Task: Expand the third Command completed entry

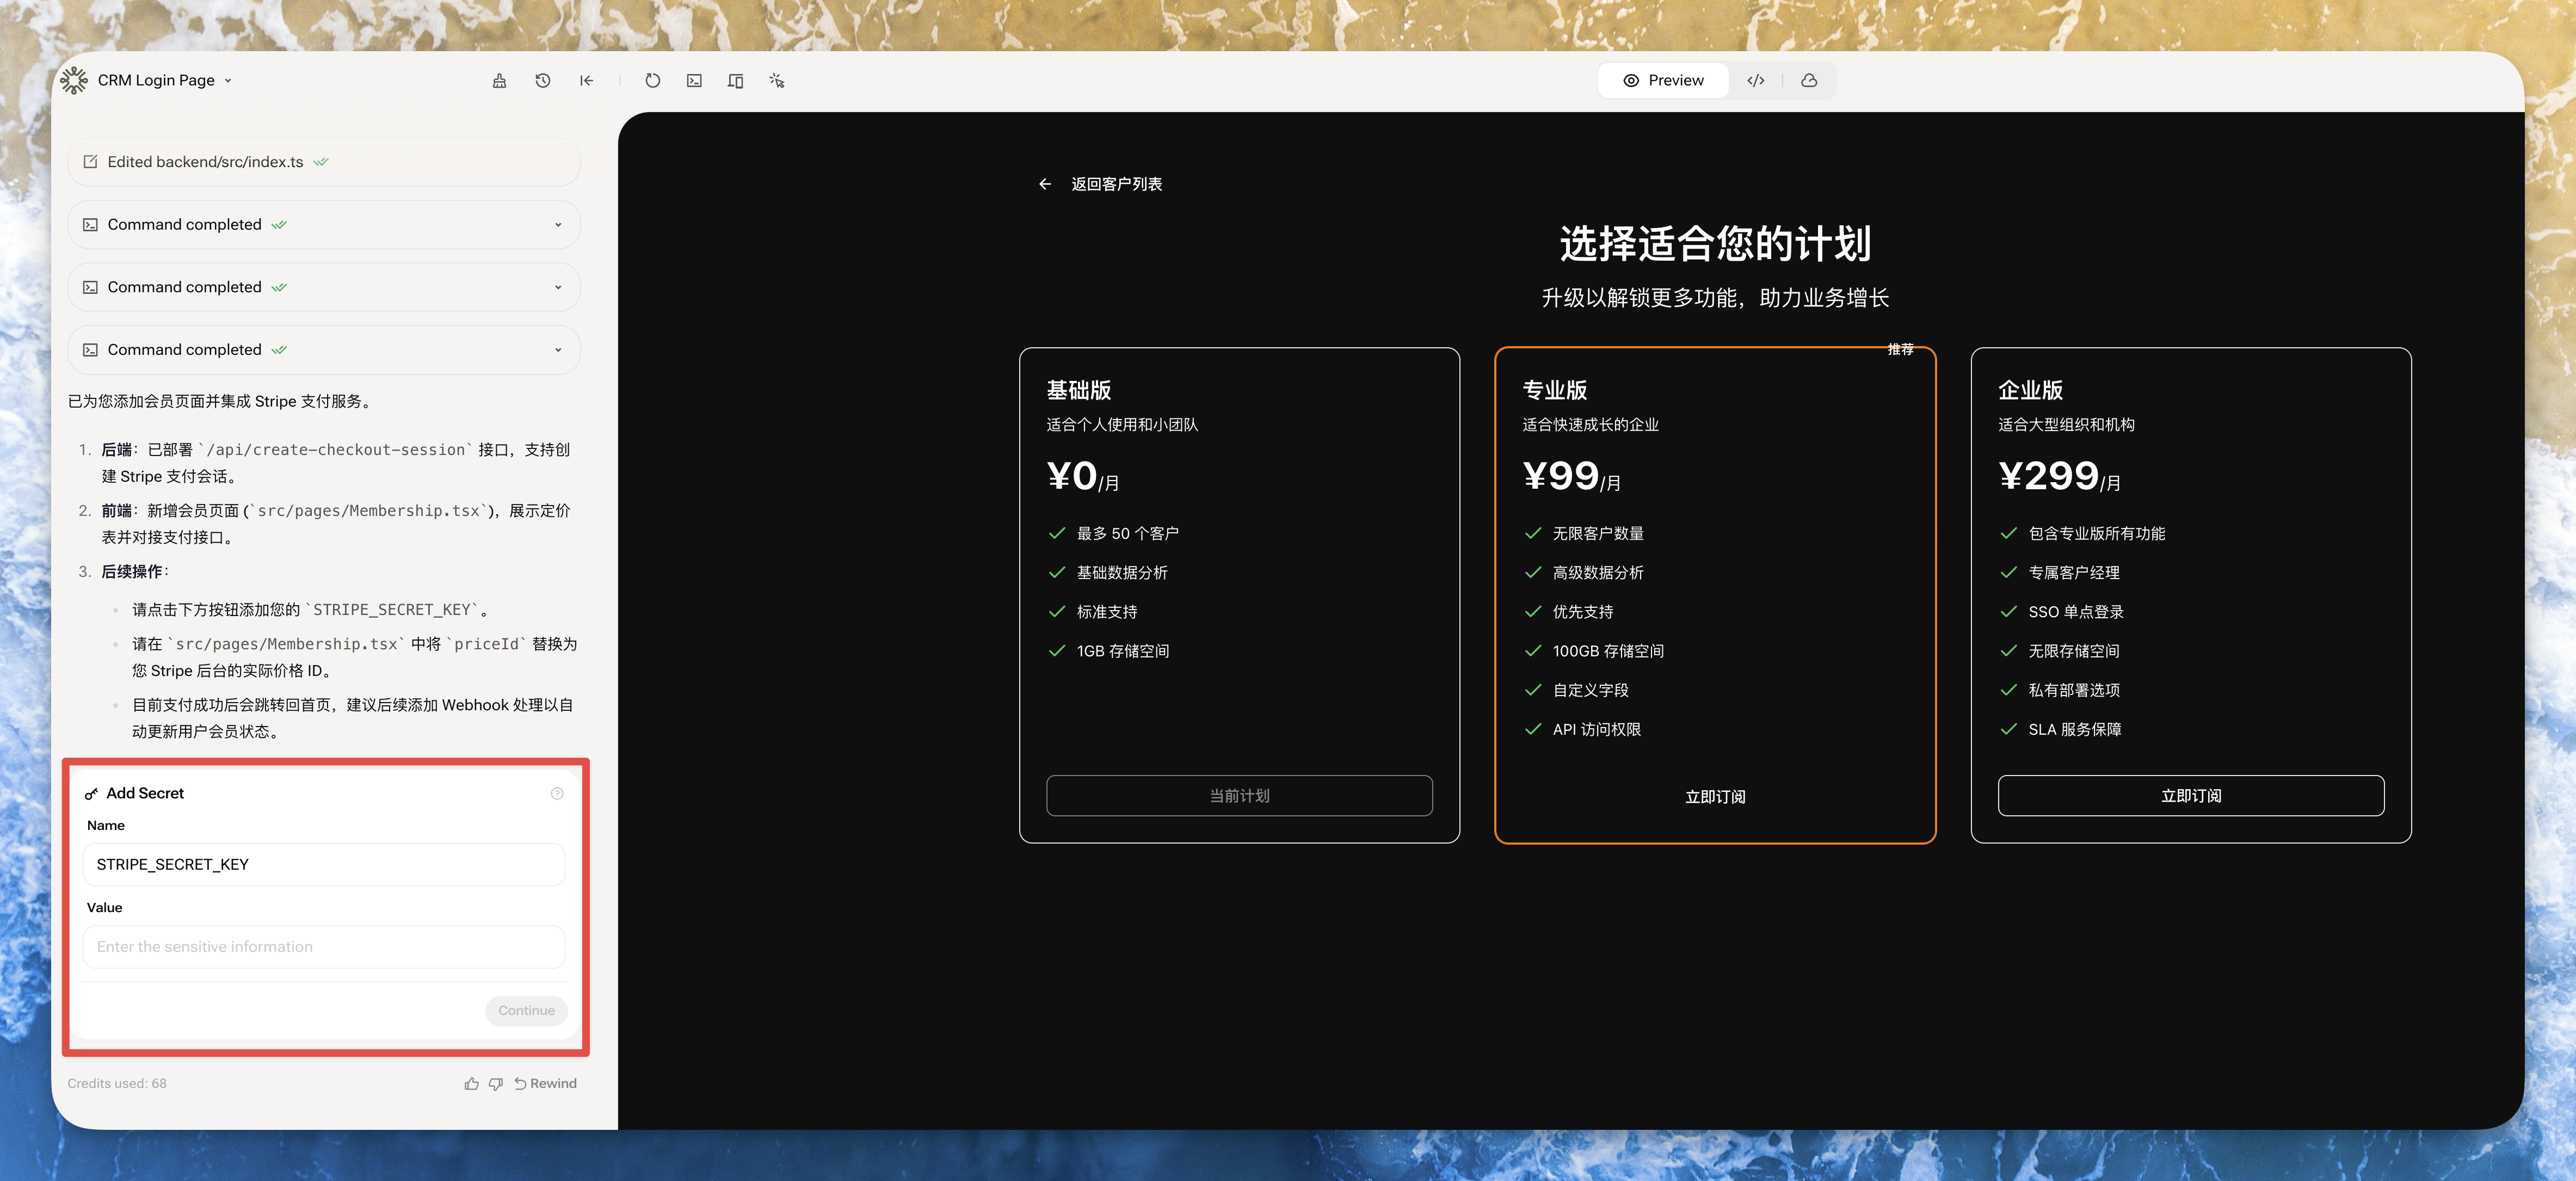Action: coord(558,350)
